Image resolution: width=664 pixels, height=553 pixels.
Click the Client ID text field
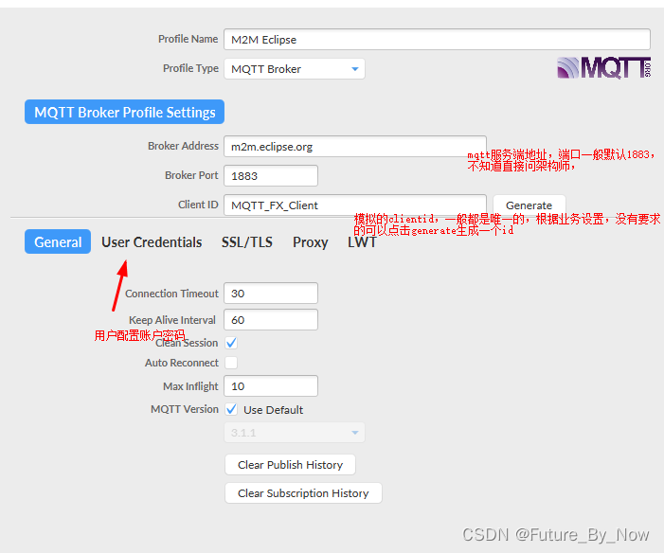[355, 205]
